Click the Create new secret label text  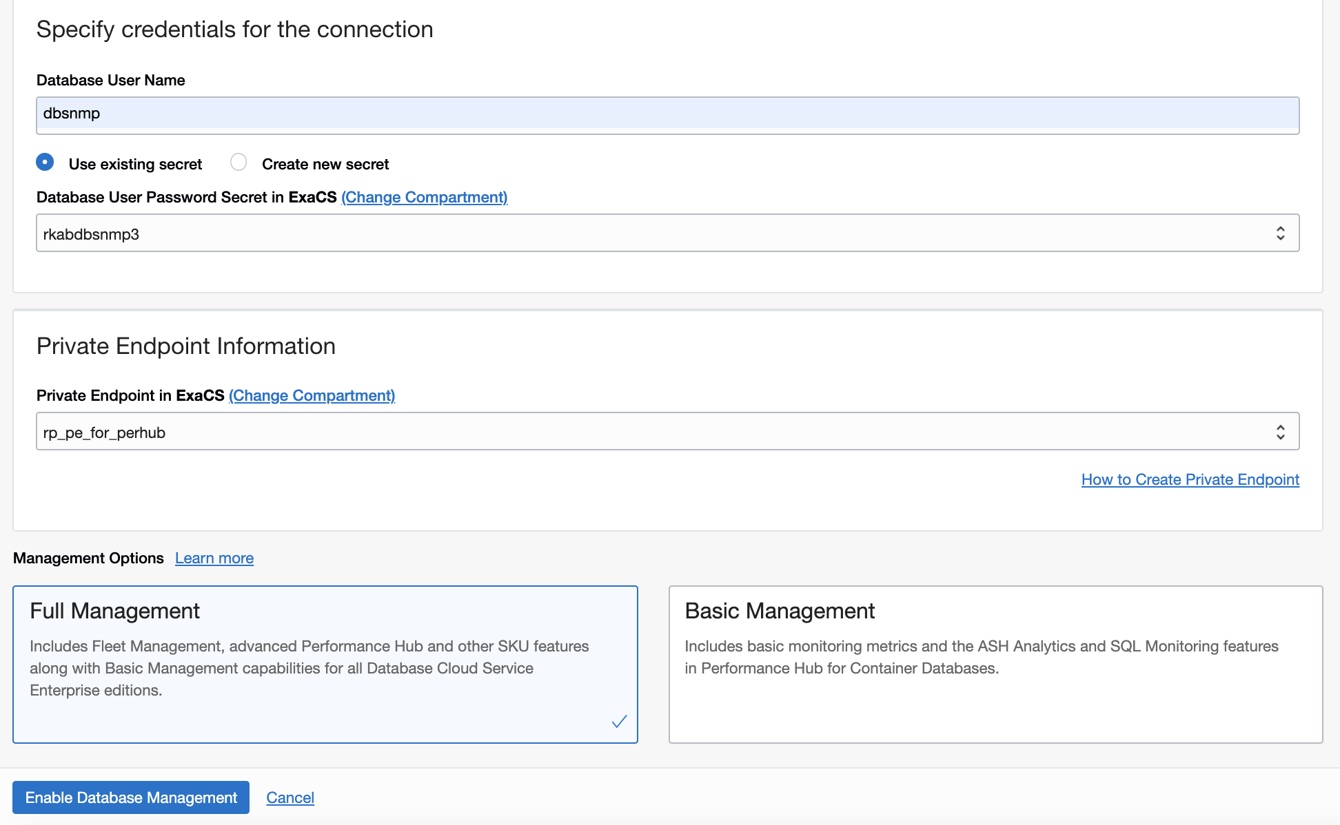pos(325,164)
